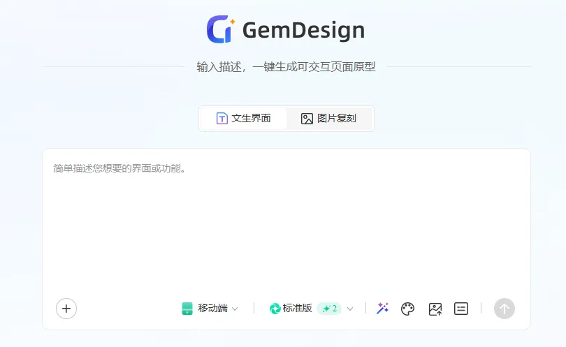Expand the chevron after the 标准版 badge
The image size is (566, 347).
coord(350,309)
